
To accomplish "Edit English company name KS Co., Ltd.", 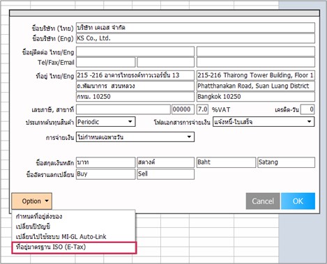I will pos(195,38).
